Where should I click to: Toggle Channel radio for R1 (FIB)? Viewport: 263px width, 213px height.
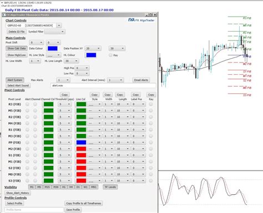point(35,129)
